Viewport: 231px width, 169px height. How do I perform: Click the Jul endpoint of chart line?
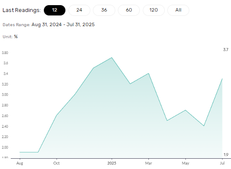pyautogui.click(x=222, y=79)
